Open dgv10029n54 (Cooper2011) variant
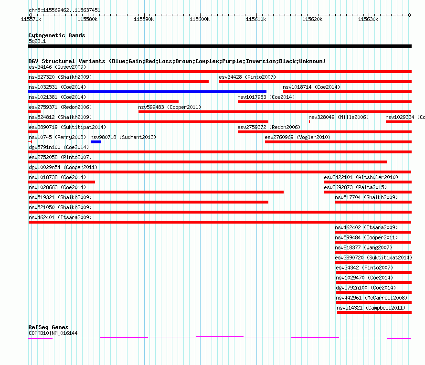425x365 pixels. (x=63, y=167)
